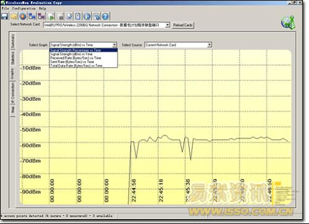Image resolution: width=309 pixels, height=224 pixels.
Task: Click the floppy disk save icon
Action: click(4, 16)
